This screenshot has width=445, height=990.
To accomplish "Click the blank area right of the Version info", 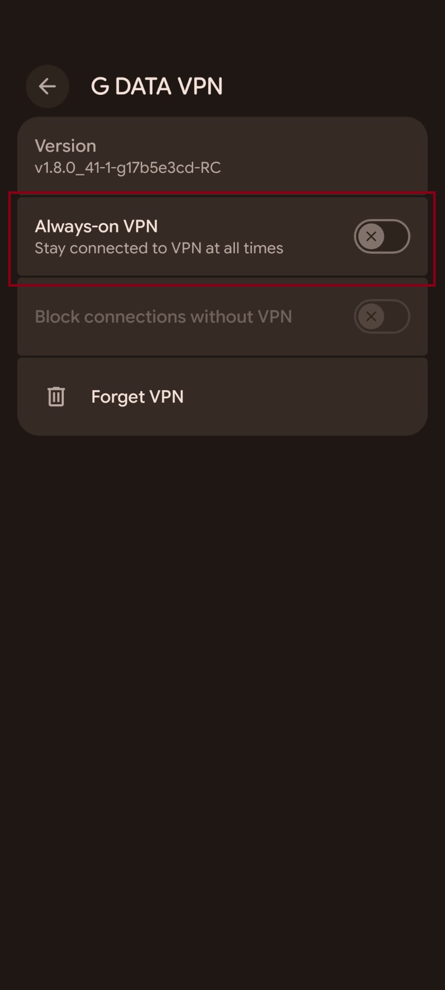I will click(330, 156).
